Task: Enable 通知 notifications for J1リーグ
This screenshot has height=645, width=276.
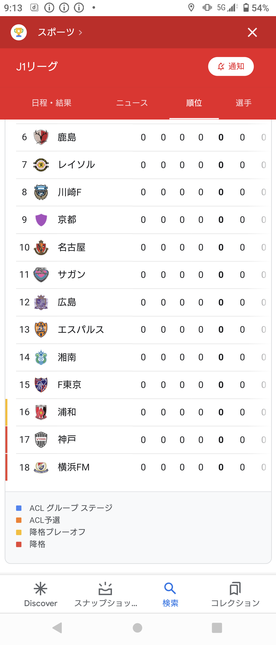Action: [x=231, y=66]
